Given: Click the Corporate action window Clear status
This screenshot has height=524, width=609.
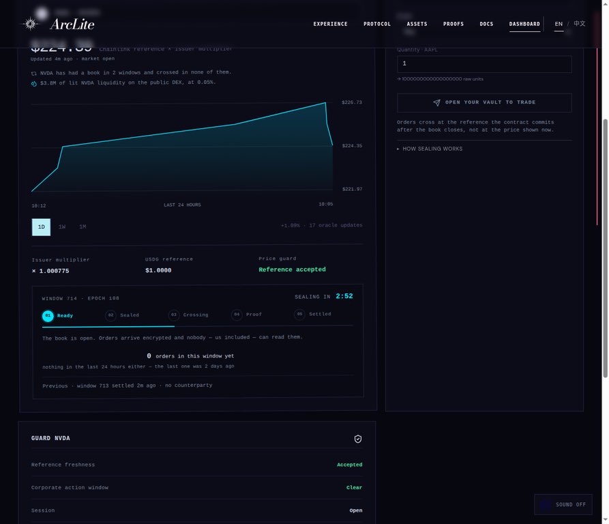Looking at the screenshot, I should tap(354, 488).
